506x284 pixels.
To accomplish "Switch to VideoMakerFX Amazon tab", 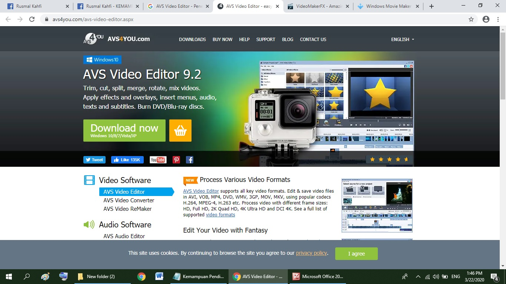I will (318, 6).
